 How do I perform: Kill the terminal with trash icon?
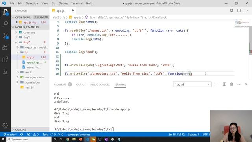pyautogui.click(x=232, y=84)
